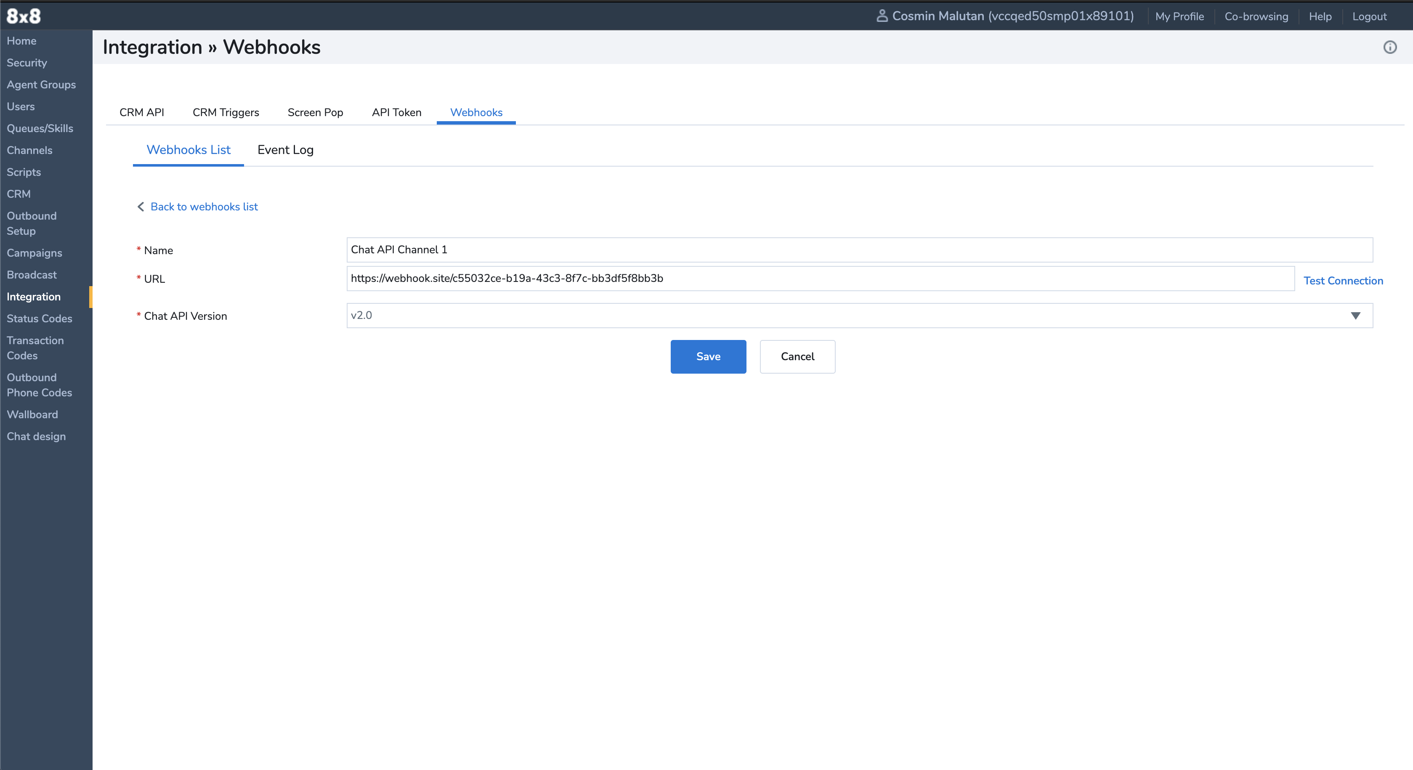Cancel the webhook edit

pos(797,356)
